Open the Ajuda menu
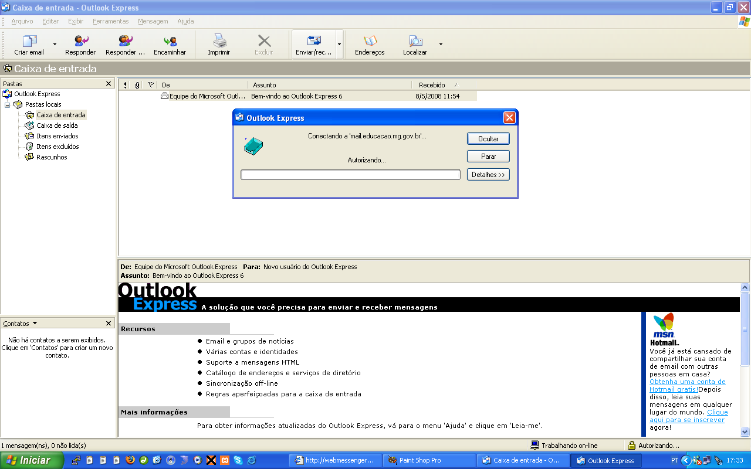This screenshot has height=469, width=751. click(x=185, y=21)
